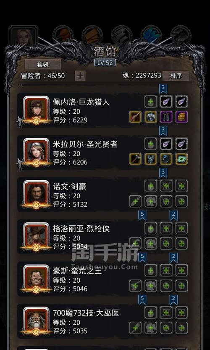
Task: Add adventurer slots with plus button
Action: [80, 76]
